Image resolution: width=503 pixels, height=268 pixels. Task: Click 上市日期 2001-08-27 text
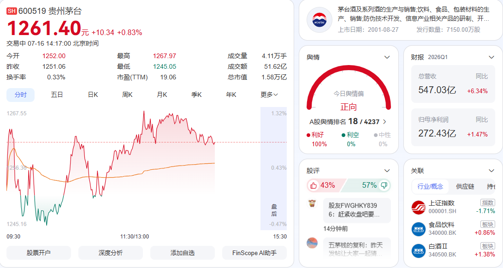[368, 30]
